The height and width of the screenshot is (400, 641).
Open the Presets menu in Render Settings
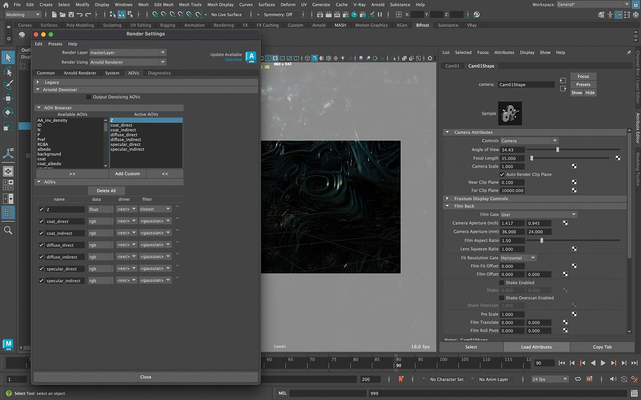pyautogui.click(x=55, y=44)
